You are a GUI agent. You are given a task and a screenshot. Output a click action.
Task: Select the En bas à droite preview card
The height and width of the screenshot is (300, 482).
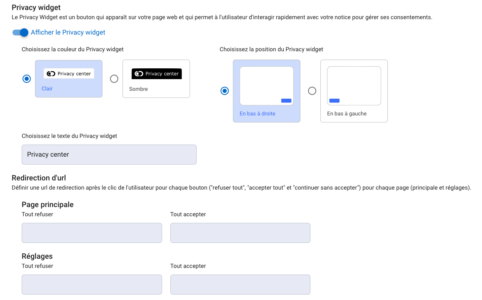(266, 91)
